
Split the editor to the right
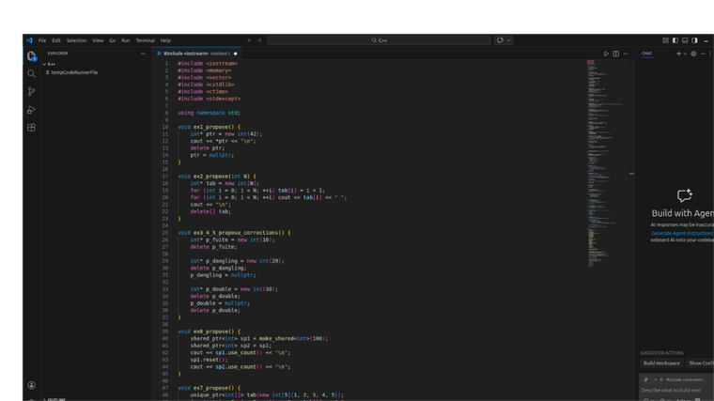[616, 54]
